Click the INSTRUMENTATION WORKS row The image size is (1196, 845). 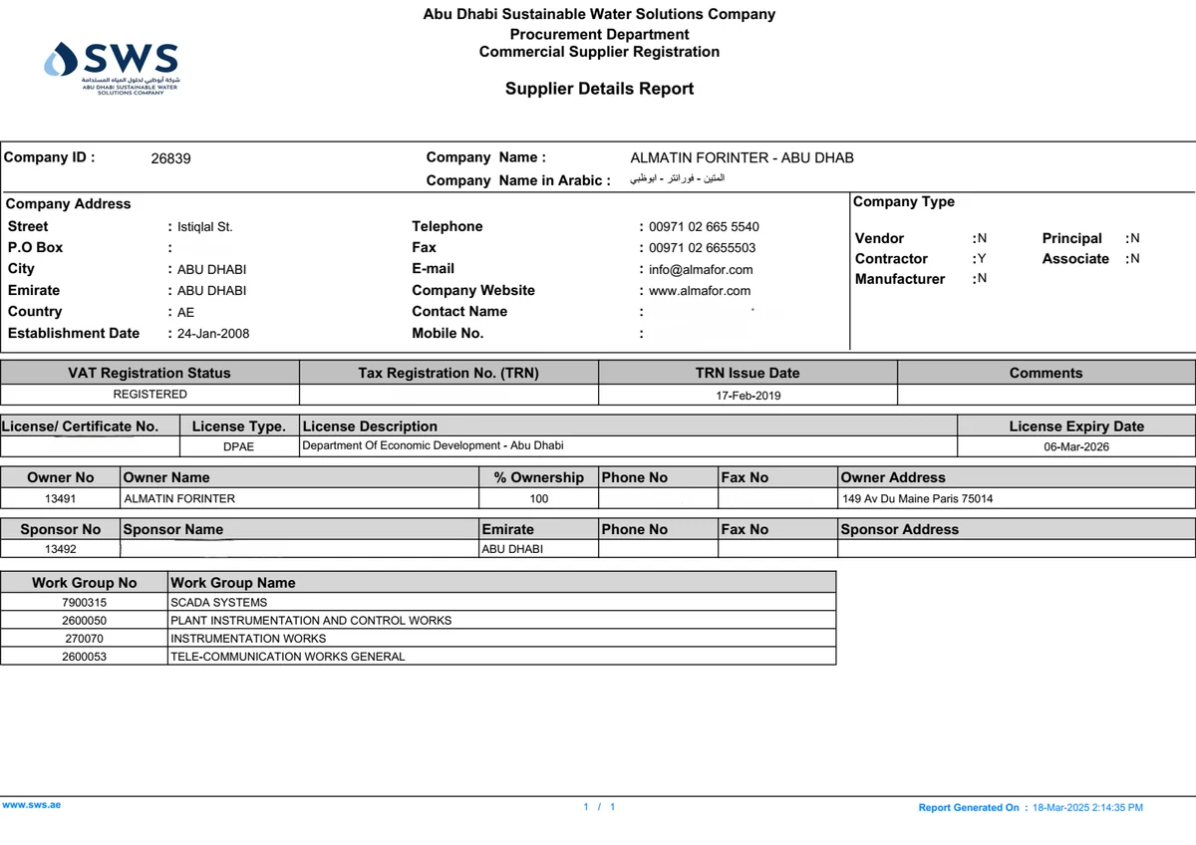(419, 638)
